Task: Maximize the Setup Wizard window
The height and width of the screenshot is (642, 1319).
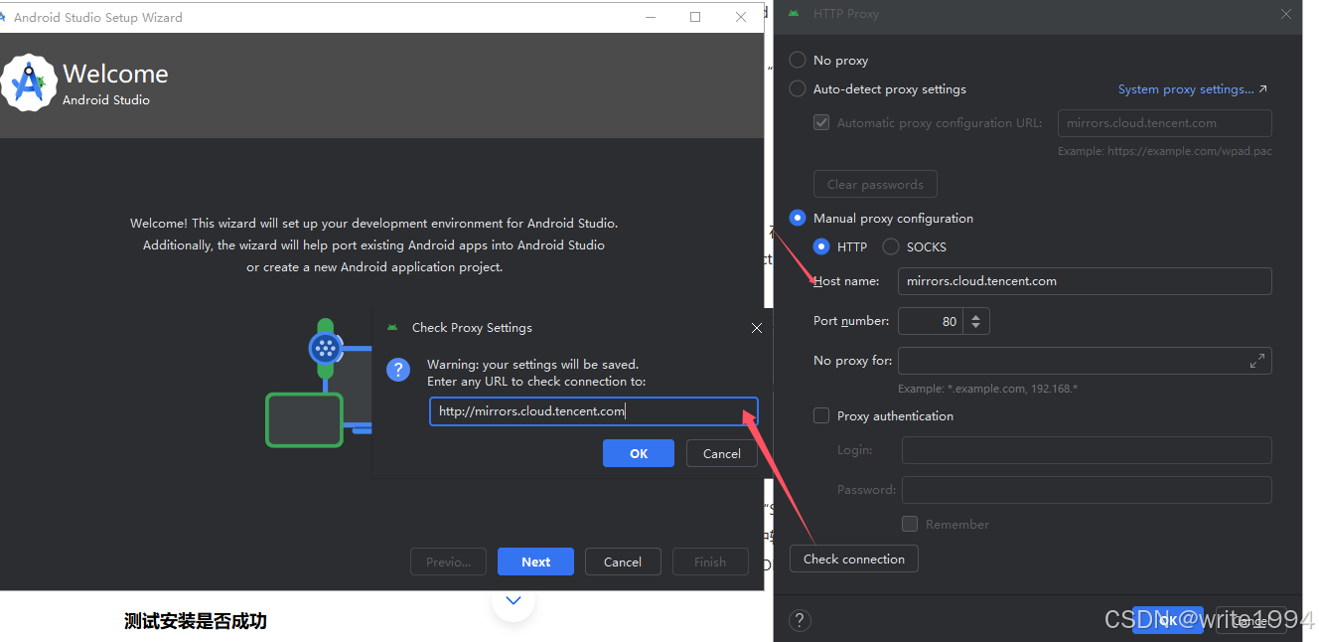Action: [695, 17]
